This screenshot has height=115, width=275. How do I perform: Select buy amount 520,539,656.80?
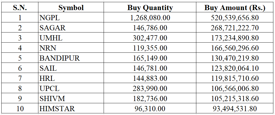235,18
